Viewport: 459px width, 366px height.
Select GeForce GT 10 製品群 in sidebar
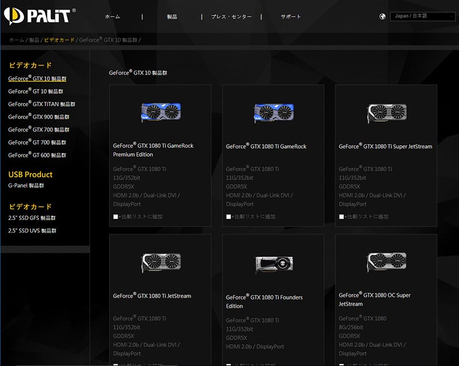pyautogui.click(x=36, y=91)
